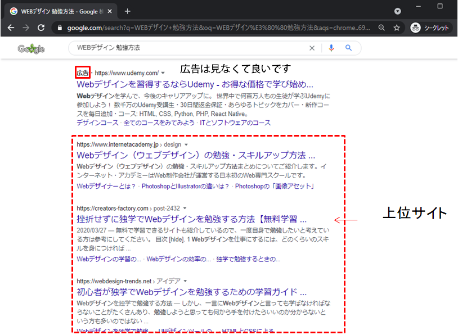Screen dimensions: 458x335
Task: Open the internetacademy Webデザイン result title
Action: pyautogui.click(x=196, y=155)
